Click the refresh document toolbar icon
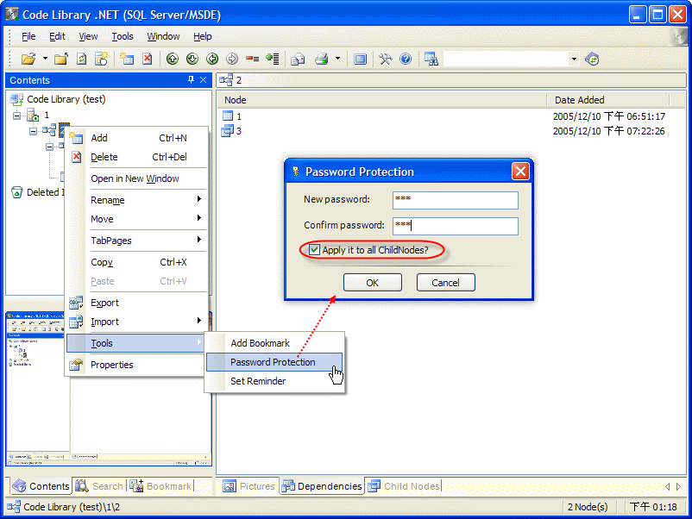The height and width of the screenshot is (519, 692). tap(82, 59)
